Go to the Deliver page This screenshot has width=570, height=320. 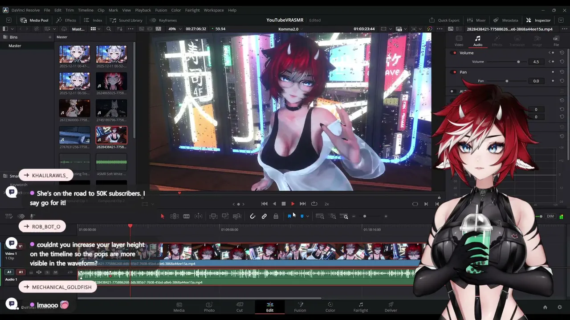pyautogui.click(x=391, y=307)
